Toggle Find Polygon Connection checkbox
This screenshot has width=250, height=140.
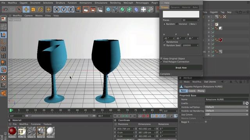click(x=161, y=61)
